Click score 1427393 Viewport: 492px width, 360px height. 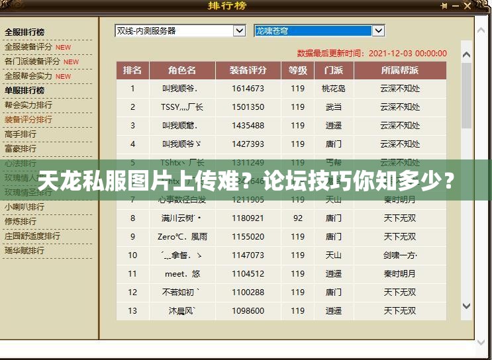(x=248, y=144)
